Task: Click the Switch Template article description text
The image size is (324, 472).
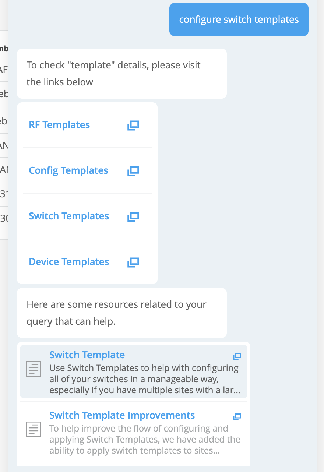Action: click(x=144, y=379)
